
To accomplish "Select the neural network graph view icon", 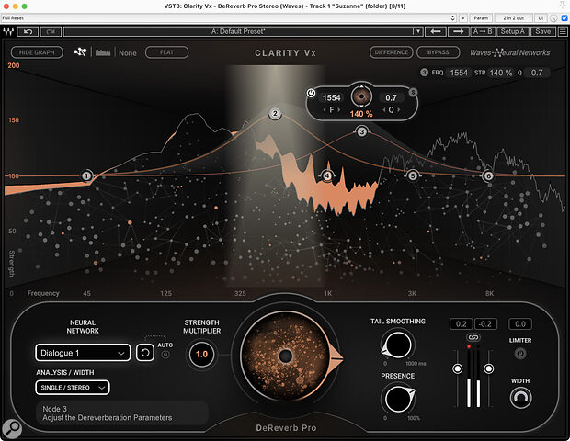I will (x=80, y=52).
